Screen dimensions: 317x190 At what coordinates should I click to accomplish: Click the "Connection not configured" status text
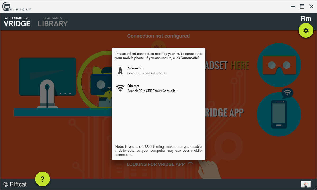pos(158,36)
